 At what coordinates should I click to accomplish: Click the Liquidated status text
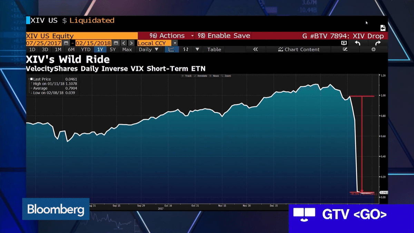click(92, 20)
